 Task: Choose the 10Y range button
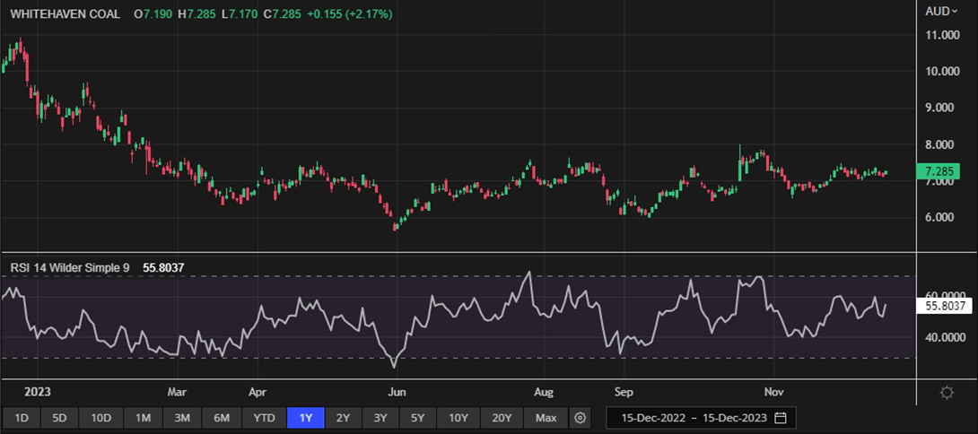point(458,418)
